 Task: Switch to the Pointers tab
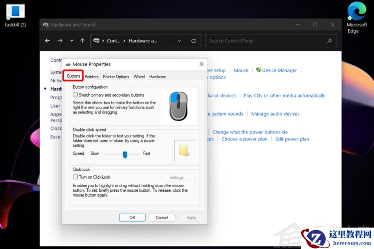(x=92, y=77)
